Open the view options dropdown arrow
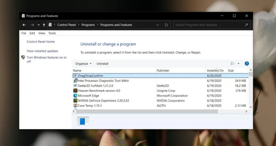Image resolution: width=276 pixels, height=146 pixels. tap(238, 64)
